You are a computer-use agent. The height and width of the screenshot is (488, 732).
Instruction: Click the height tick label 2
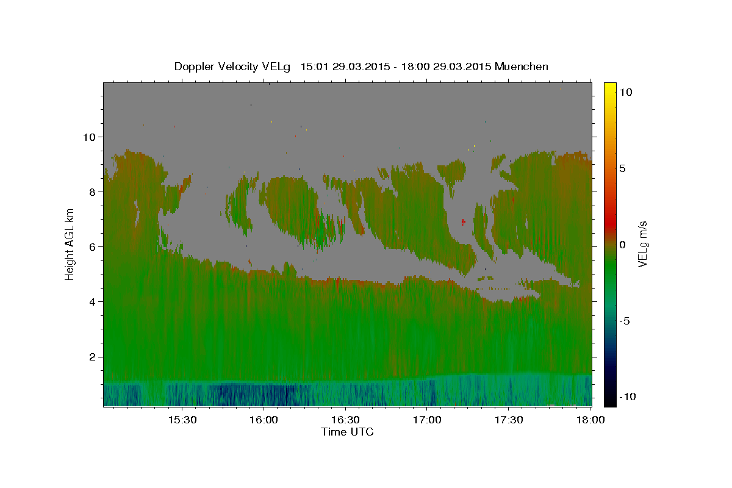[94, 357]
